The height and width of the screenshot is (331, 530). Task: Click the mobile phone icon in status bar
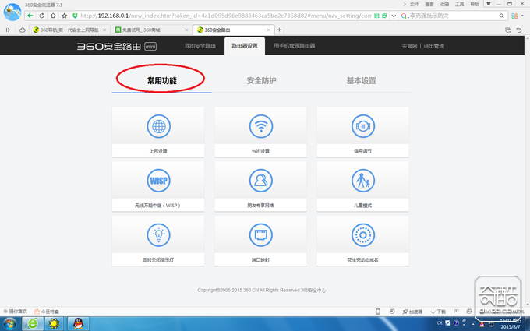point(378,312)
